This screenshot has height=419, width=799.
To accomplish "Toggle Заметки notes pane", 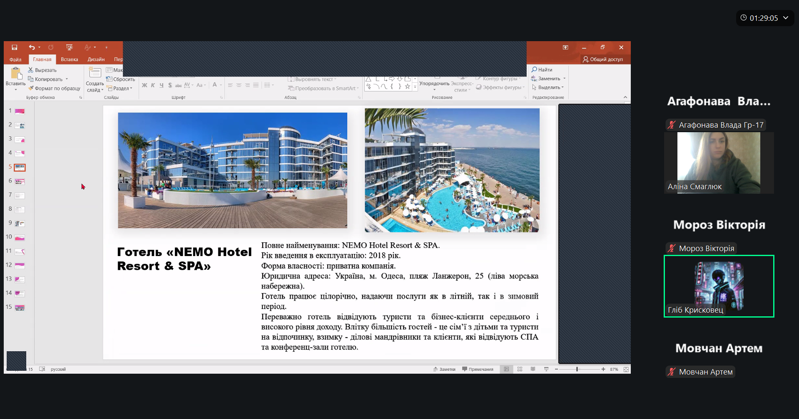I will (x=444, y=369).
